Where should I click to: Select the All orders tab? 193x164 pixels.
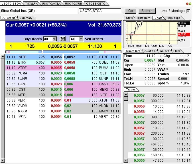point(9,18)
